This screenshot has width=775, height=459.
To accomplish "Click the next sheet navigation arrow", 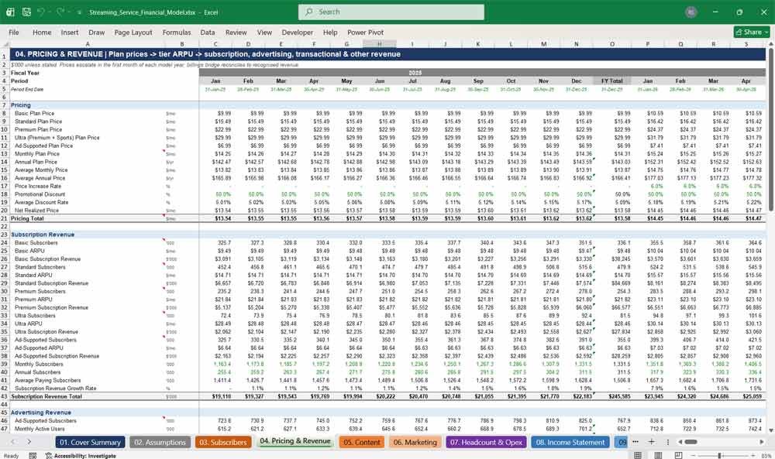I will coord(29,442).
